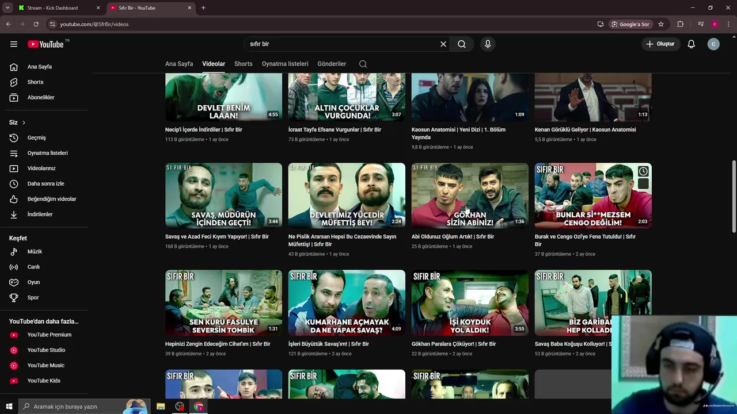737x414 pixels.
Task: Open Hepinizi Zengin Edeceğim Cihat'ım title
Action: tap(218, 344)
